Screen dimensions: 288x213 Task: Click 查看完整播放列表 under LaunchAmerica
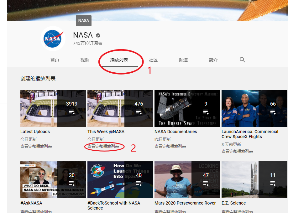(237, 151)
